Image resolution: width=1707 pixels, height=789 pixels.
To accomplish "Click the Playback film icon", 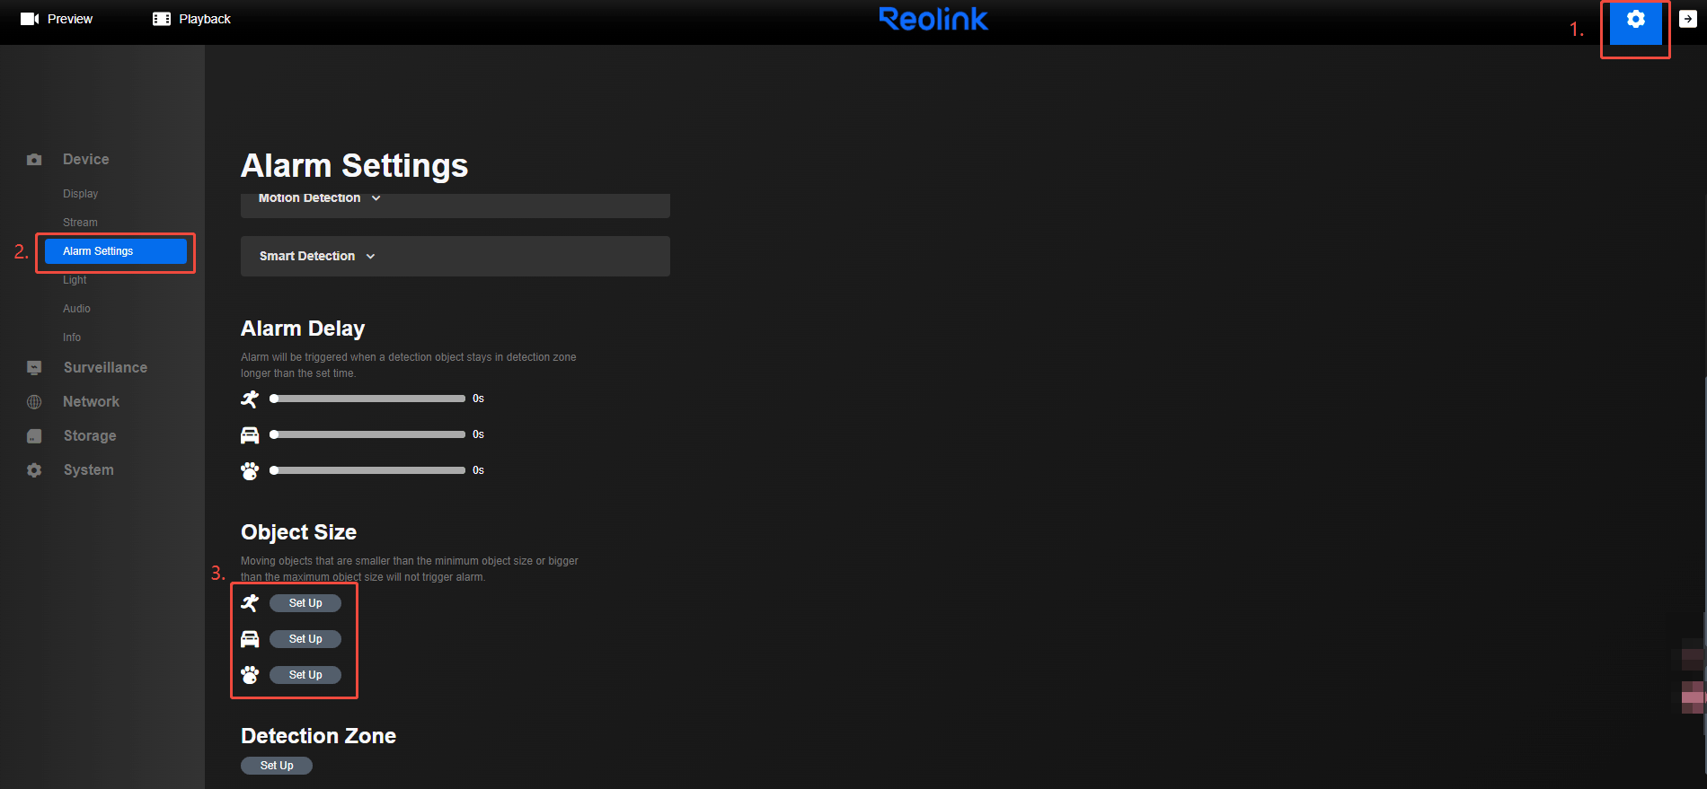I will (162, 19).
